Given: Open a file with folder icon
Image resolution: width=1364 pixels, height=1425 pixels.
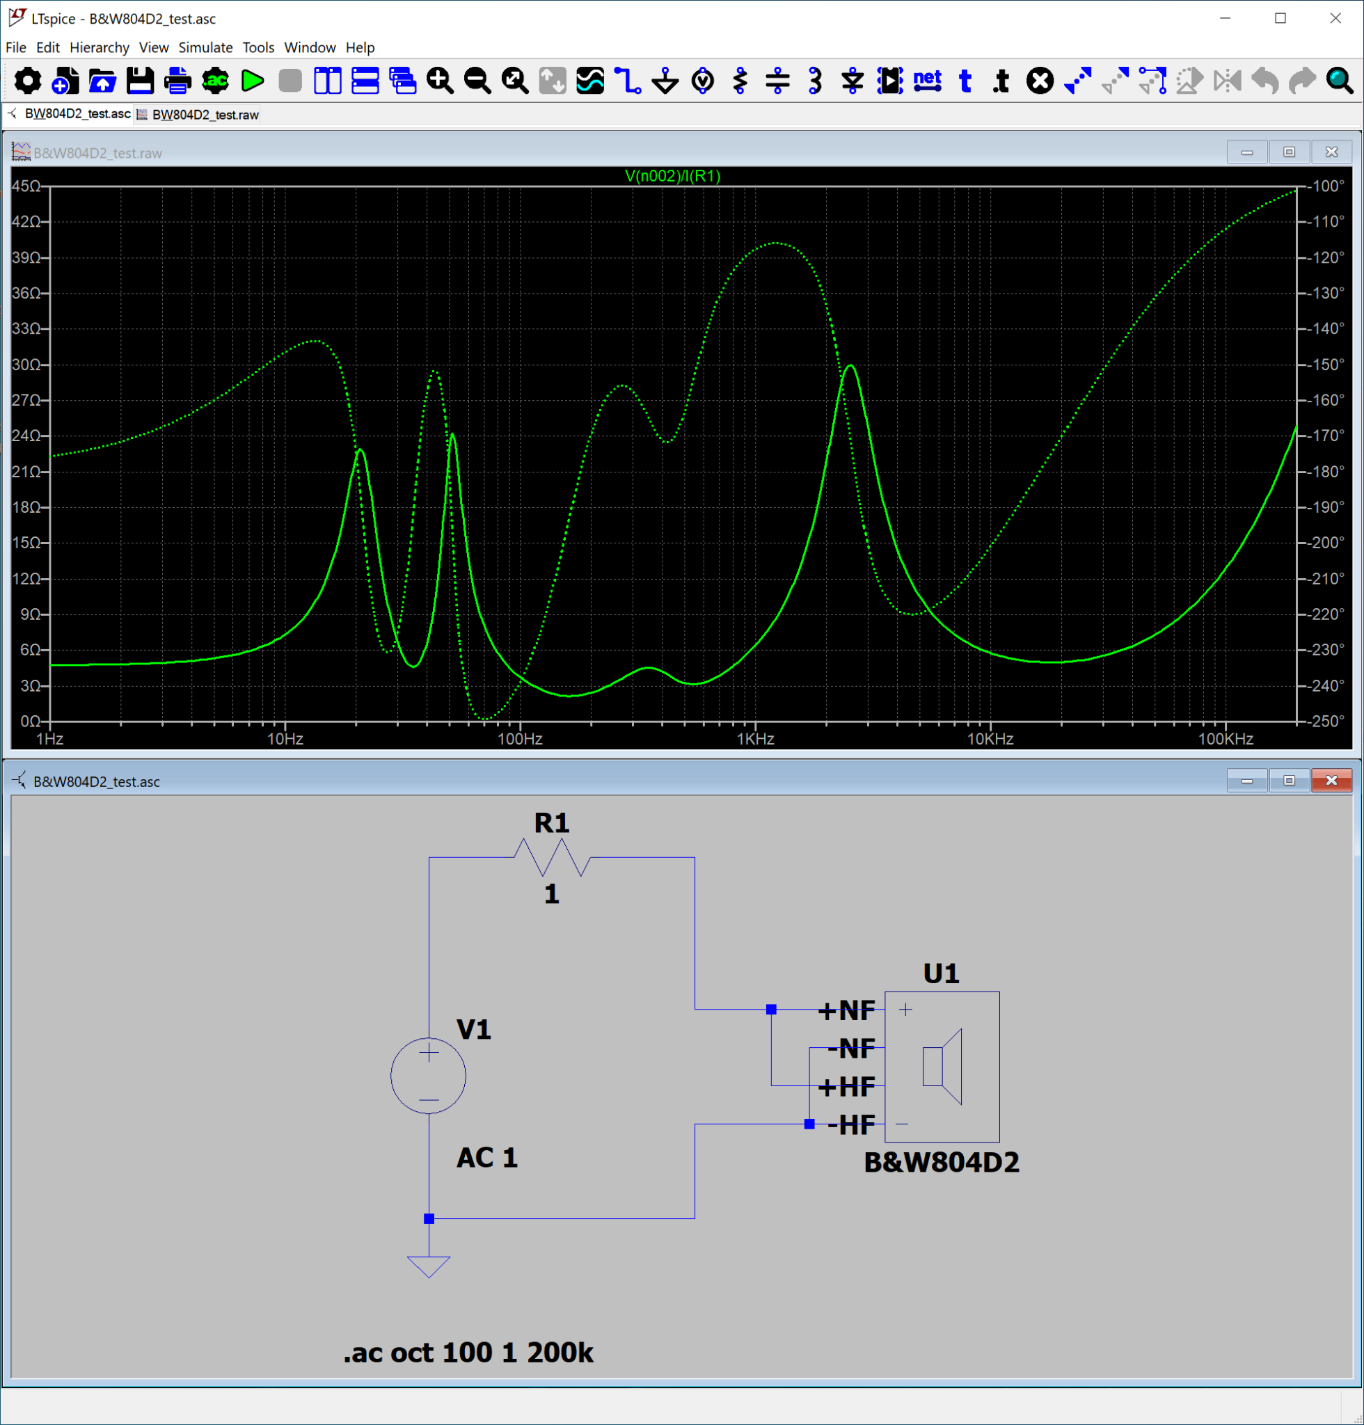Looking at the screenshot, I should tap(102, 81).
